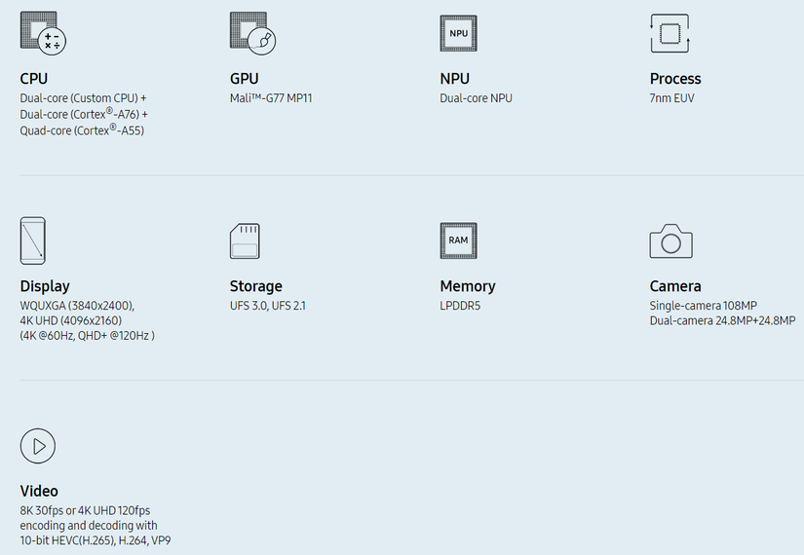
Task: Click the Storage memory card icon
Action: 245,240
